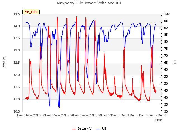This screenshot has width=179, height=134.
Task: Toggle the Battery V legend entry
Action: (82, 128)
